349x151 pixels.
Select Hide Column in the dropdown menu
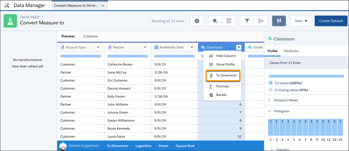pos(226,56)
